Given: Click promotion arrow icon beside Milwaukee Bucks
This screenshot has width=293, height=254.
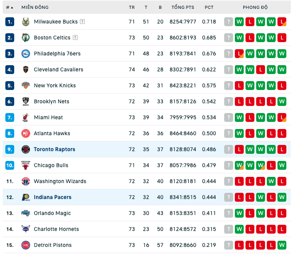Looking at the screenshot, I should [83, 22].
